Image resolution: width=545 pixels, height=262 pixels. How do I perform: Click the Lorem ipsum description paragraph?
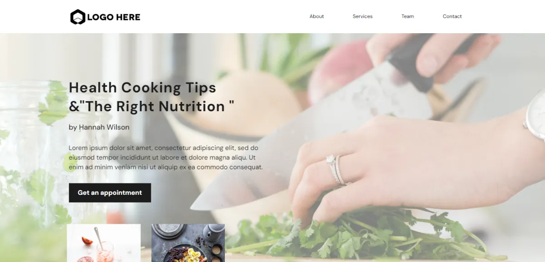click(x=166, y=158)
